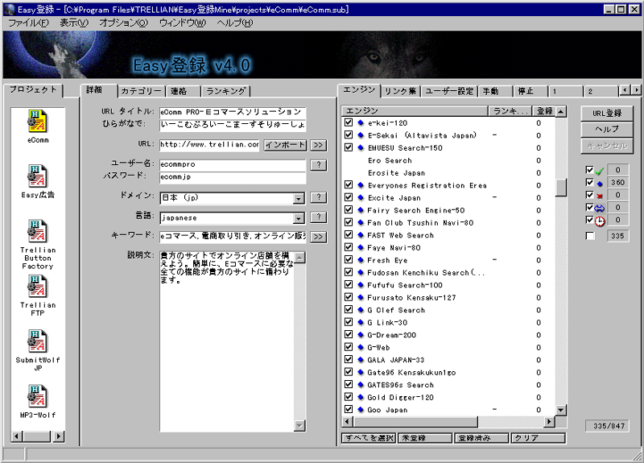The height and width of the screenshot is (463, 644).
Task: Click the red clock status icon
Action: 600,221
